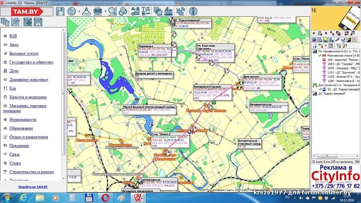Click the single point icon in right panel
Viewport: 361px width, 203px height.
314,33
